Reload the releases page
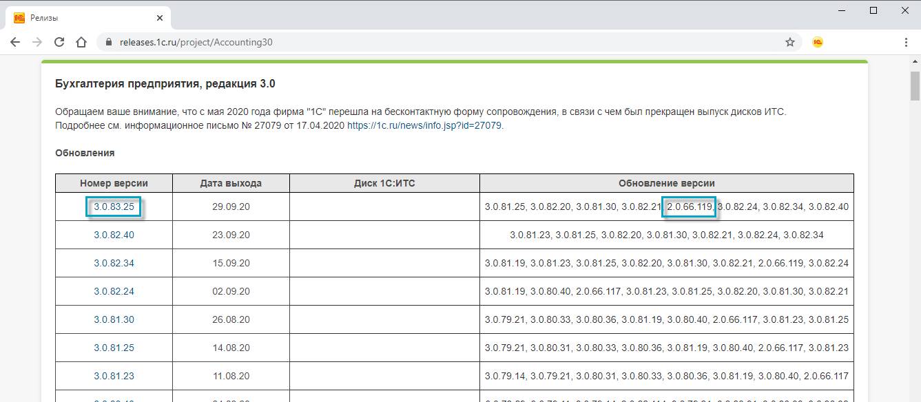This screenshot has height=402, width=921. click(59, 42)
